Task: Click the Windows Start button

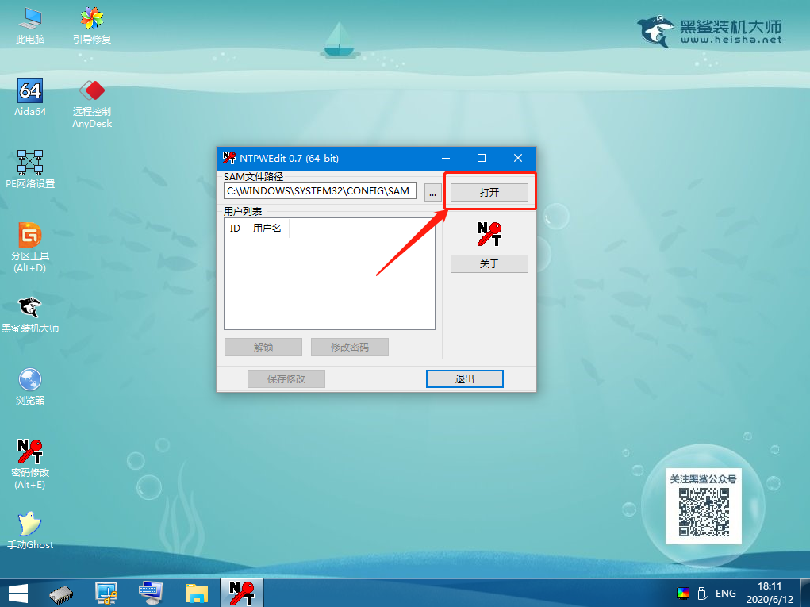Action: click(x=17, y=592)
